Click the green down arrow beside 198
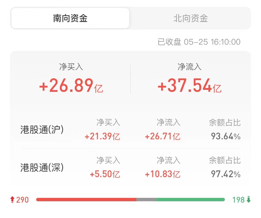261x218 pixels. 248,200
